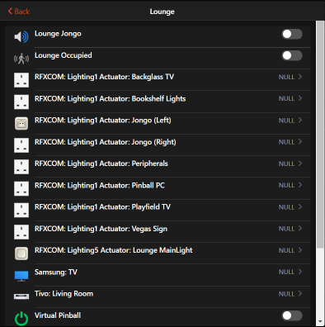Click the Samsung TV monitor icon

coord(21,276)
